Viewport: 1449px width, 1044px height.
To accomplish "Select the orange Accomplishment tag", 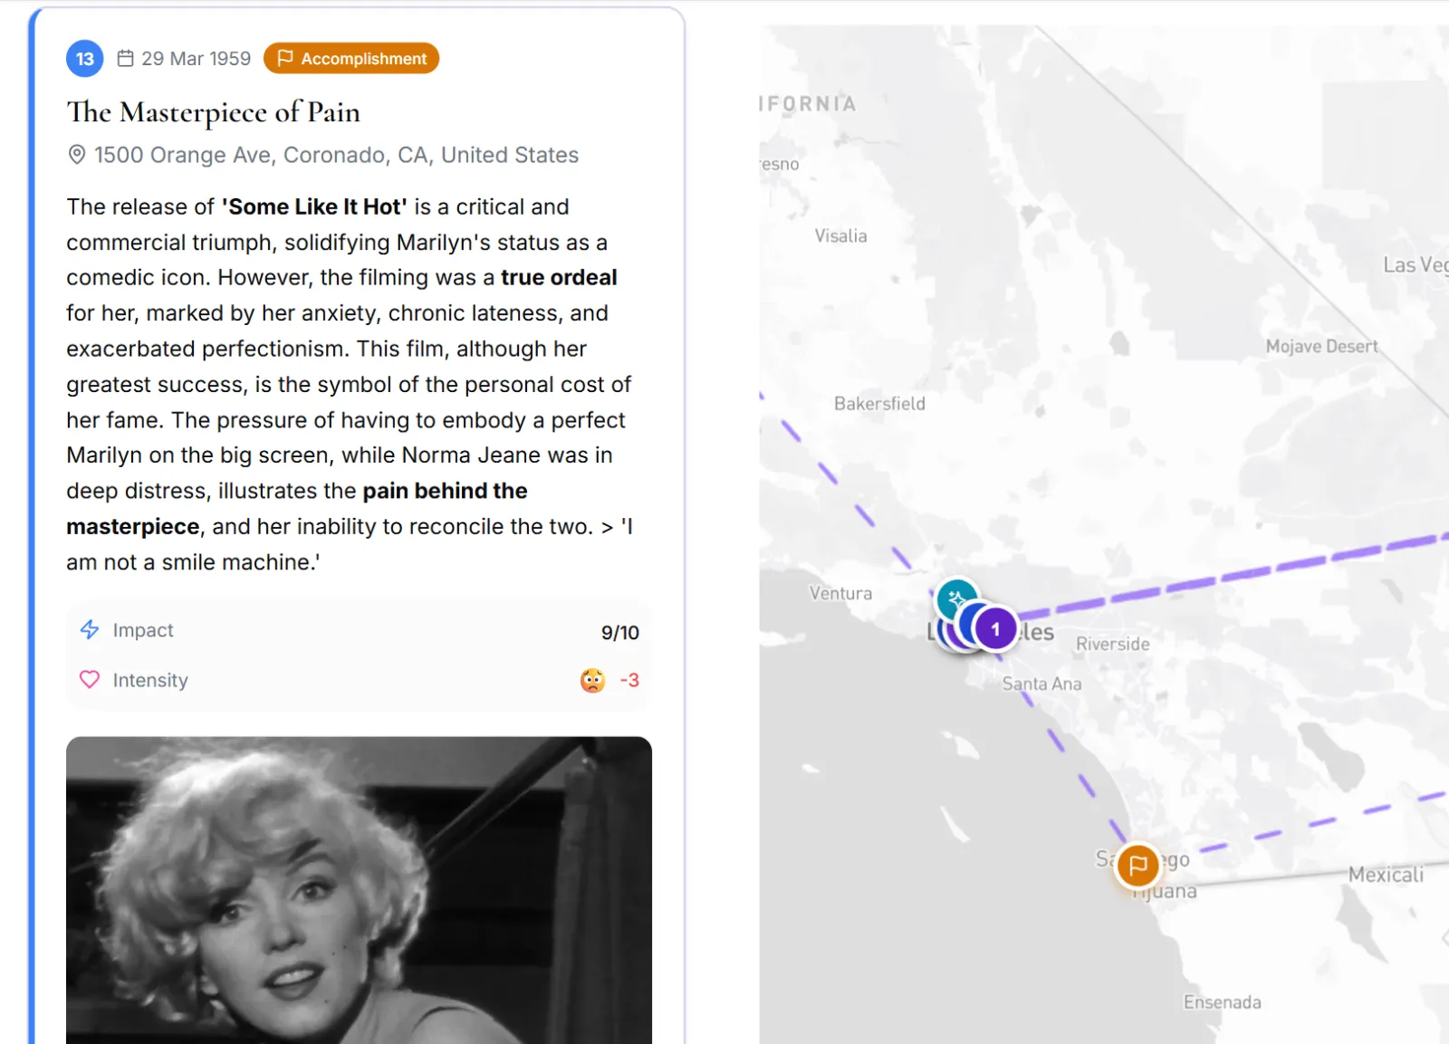I will pos(351,59).
